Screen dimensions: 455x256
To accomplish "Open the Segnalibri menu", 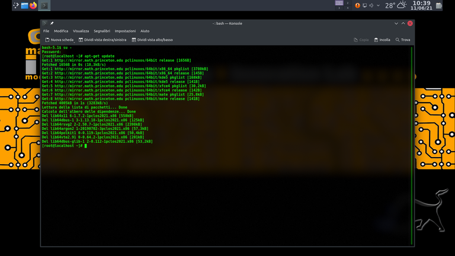I will click(x=101, y=31).
